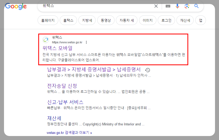Click the snippet mentioning 납세의무자 인적사

pyautogui.click(x=99, y=75)
